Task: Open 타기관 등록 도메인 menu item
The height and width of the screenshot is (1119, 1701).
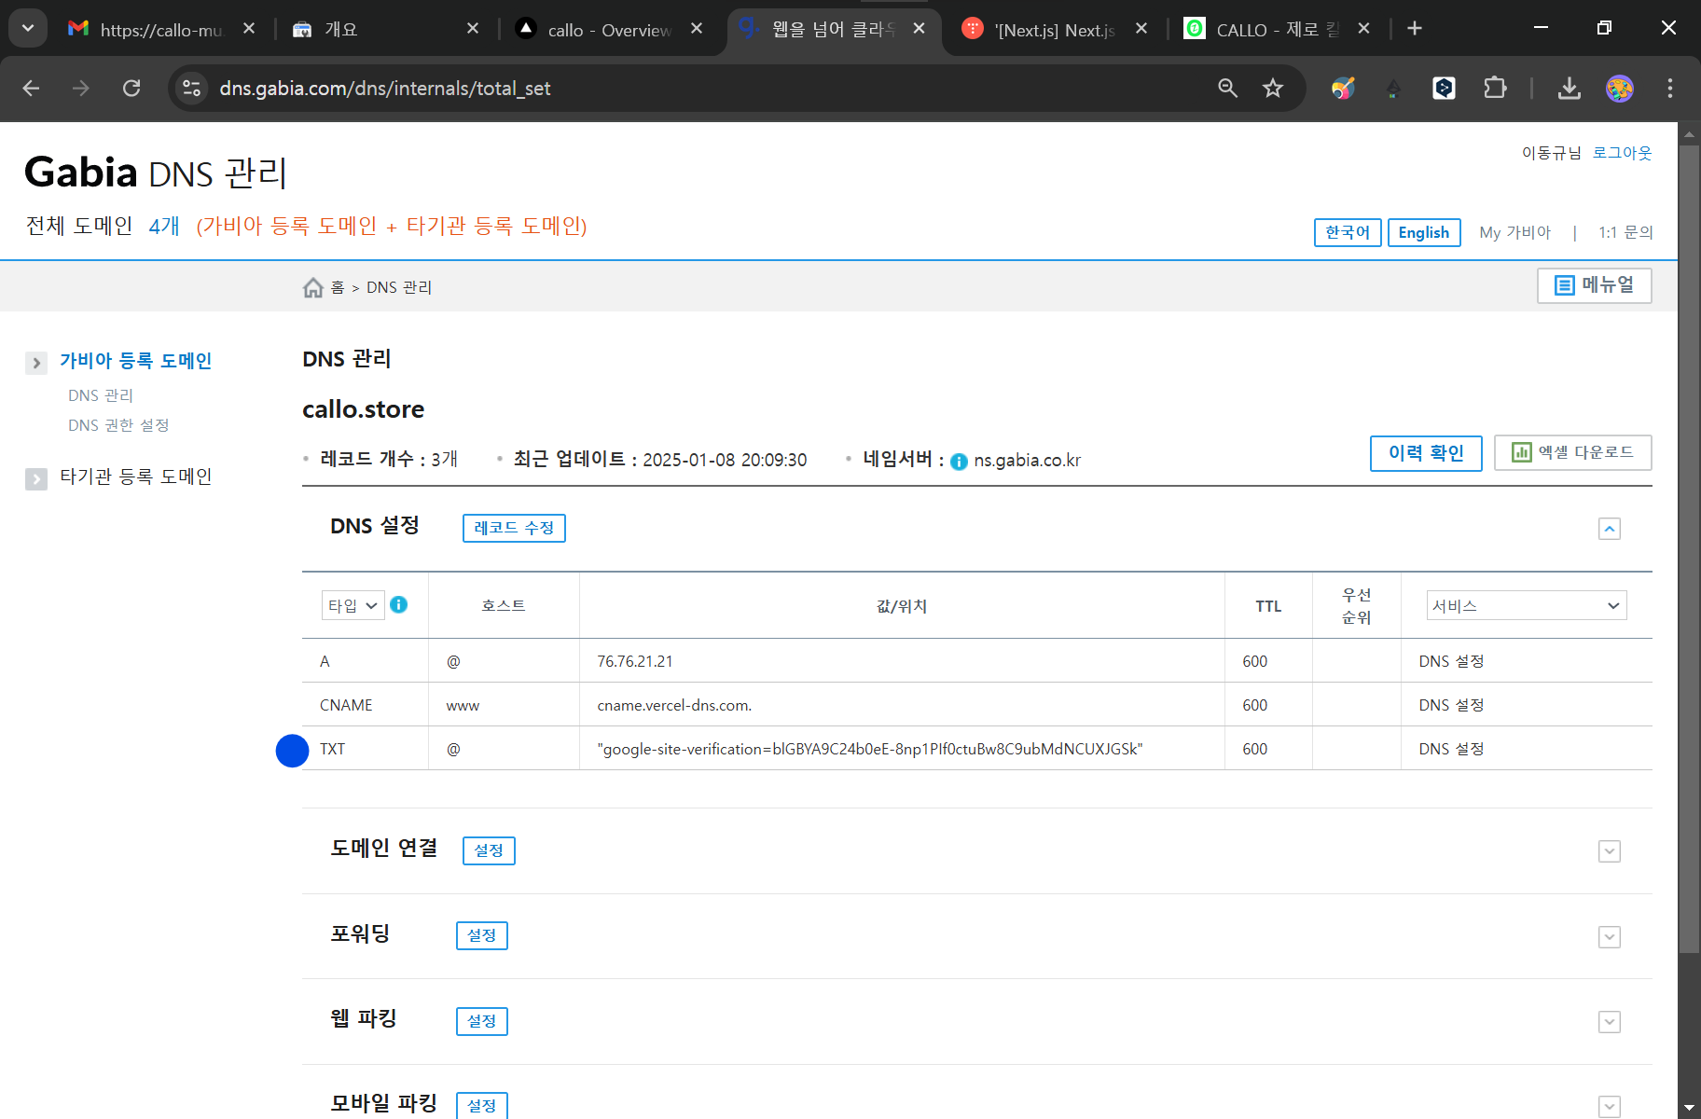Action: click(x=135, y=477)
